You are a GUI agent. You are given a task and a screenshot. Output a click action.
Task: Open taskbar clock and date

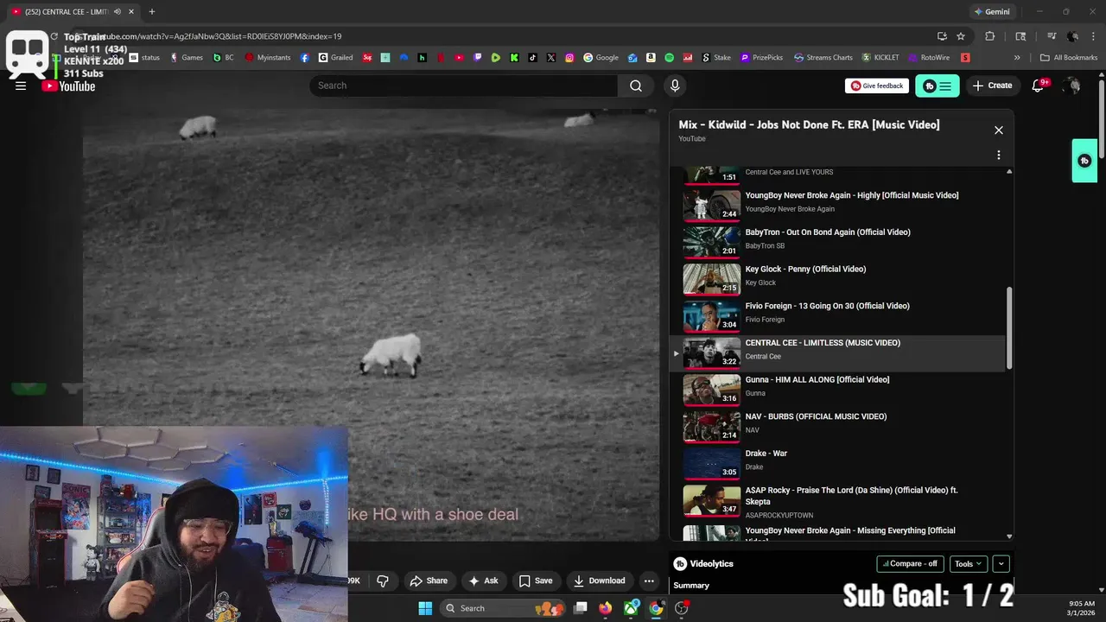[1082, 608]
